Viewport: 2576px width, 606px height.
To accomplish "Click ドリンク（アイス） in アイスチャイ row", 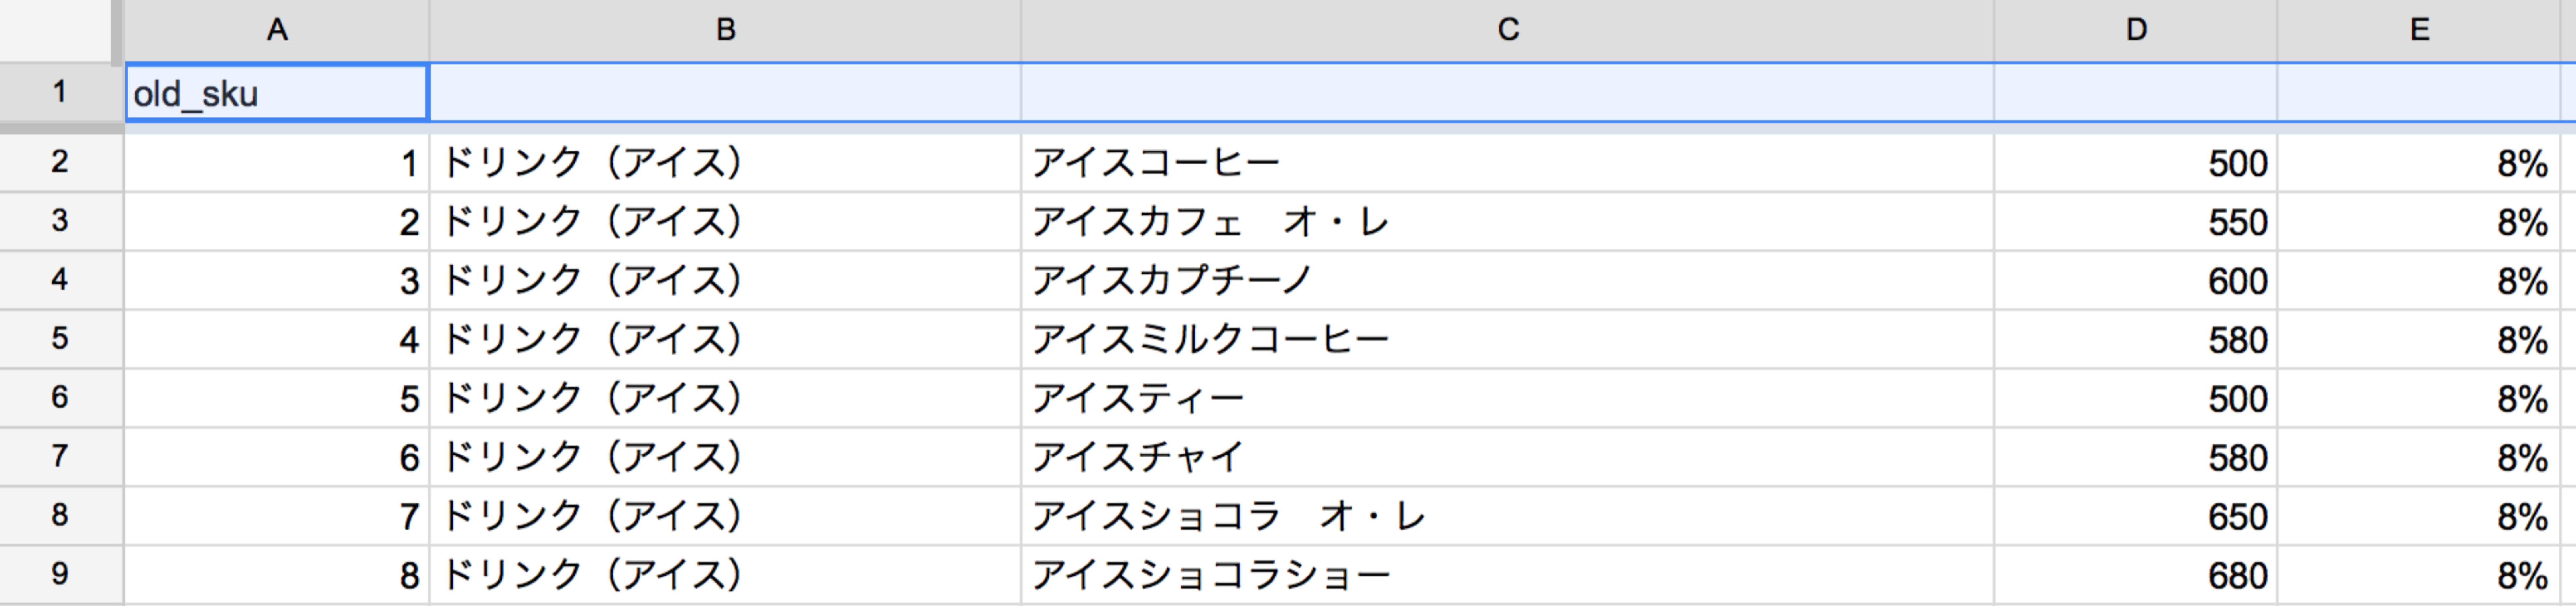I will (725, 457).
